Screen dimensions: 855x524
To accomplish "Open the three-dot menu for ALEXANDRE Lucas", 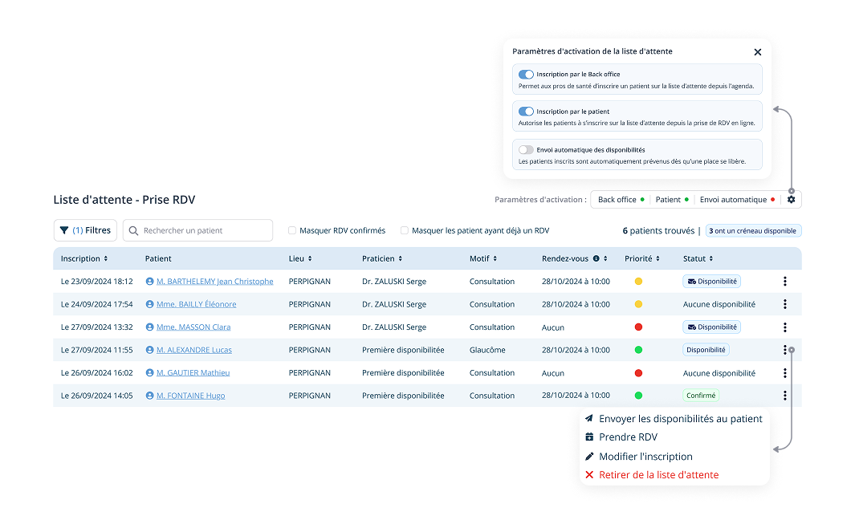I will [784, 350].
